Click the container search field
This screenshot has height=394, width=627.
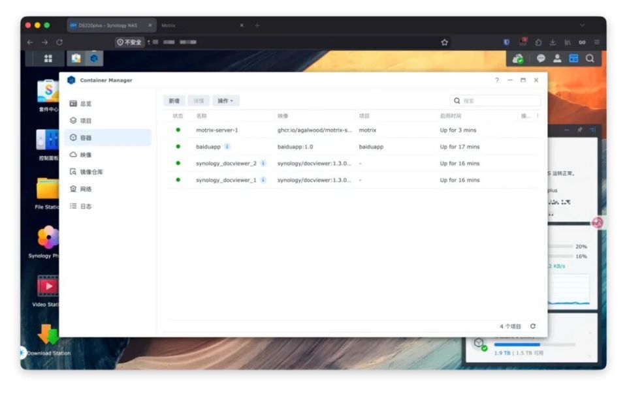click(495, 100)
